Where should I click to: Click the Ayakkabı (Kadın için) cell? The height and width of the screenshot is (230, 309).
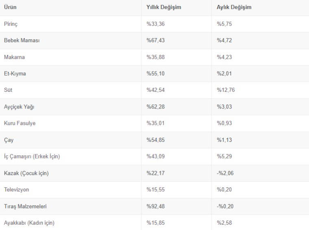(x=29, y=223)
